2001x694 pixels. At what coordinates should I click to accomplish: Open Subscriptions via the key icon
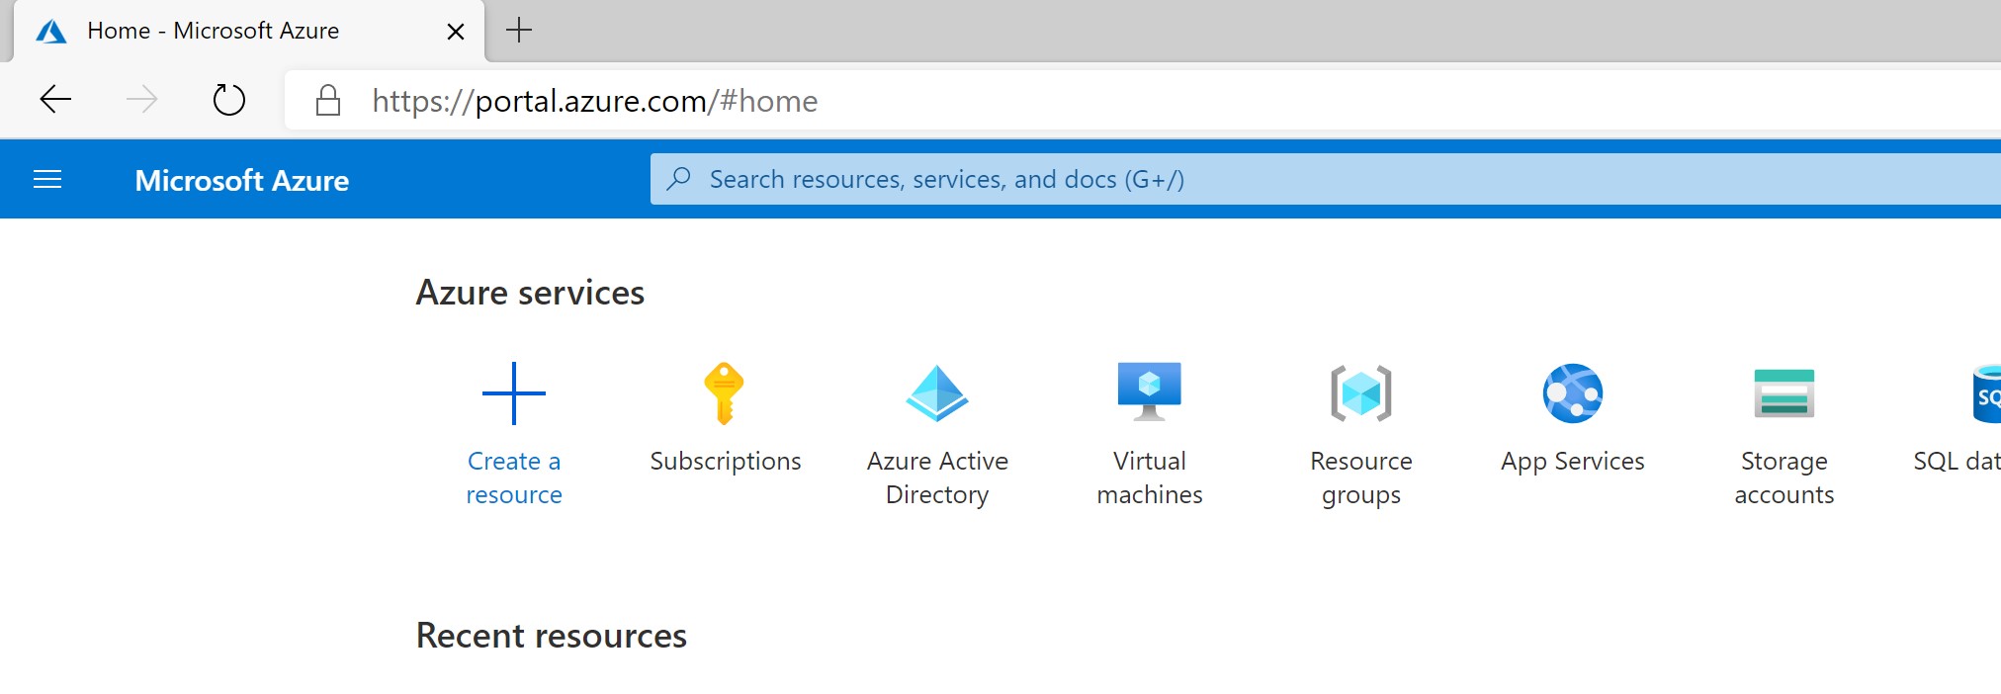724,393
